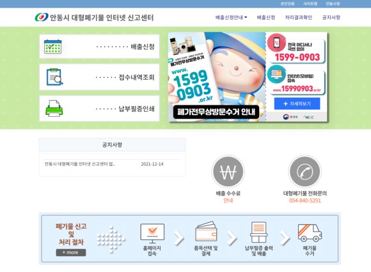Click the + more button

[71, 252]
